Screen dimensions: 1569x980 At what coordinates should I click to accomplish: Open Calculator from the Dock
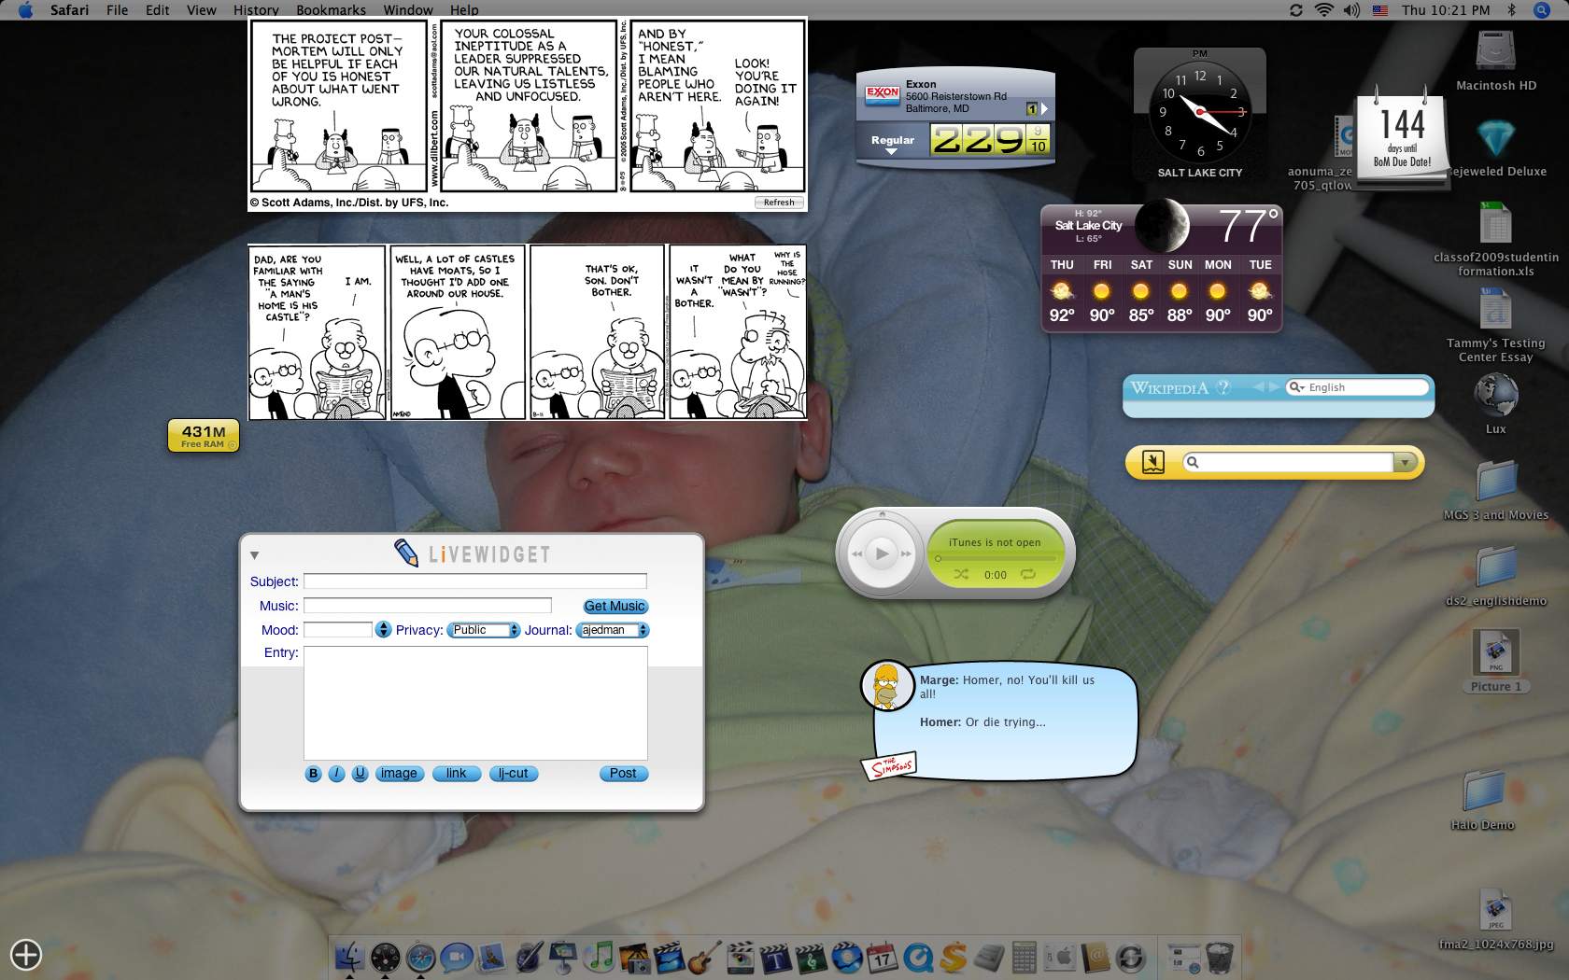(x=1025, y=957)
